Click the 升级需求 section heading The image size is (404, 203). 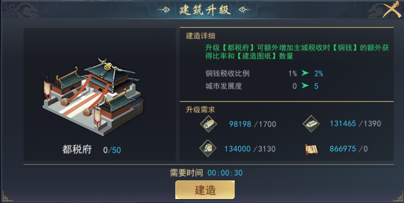[x=200, y=110]
